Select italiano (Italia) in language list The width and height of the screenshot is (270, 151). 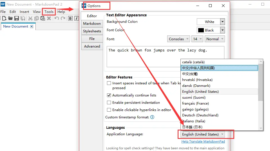(219, 121)
